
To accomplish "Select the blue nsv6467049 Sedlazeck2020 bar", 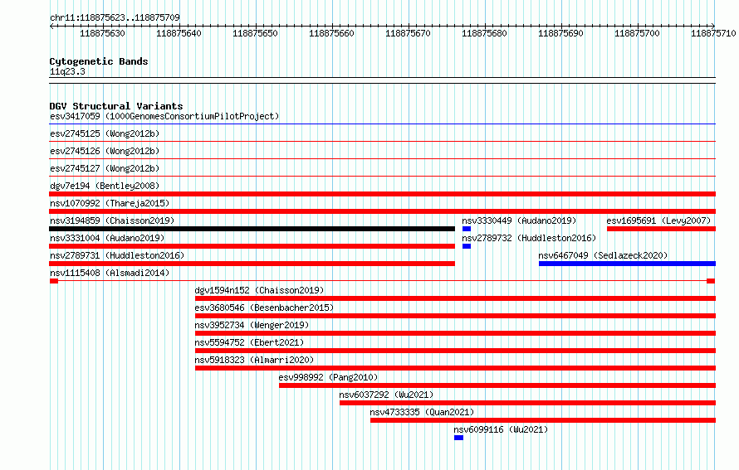I will [x=627, y=264].
